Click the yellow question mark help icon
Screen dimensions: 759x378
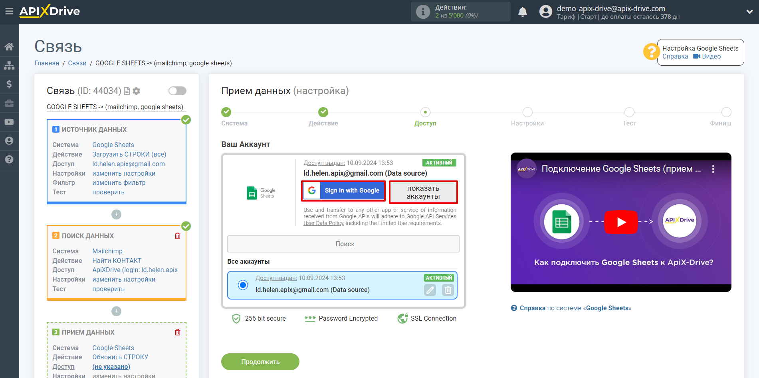[x=651, y=52]
